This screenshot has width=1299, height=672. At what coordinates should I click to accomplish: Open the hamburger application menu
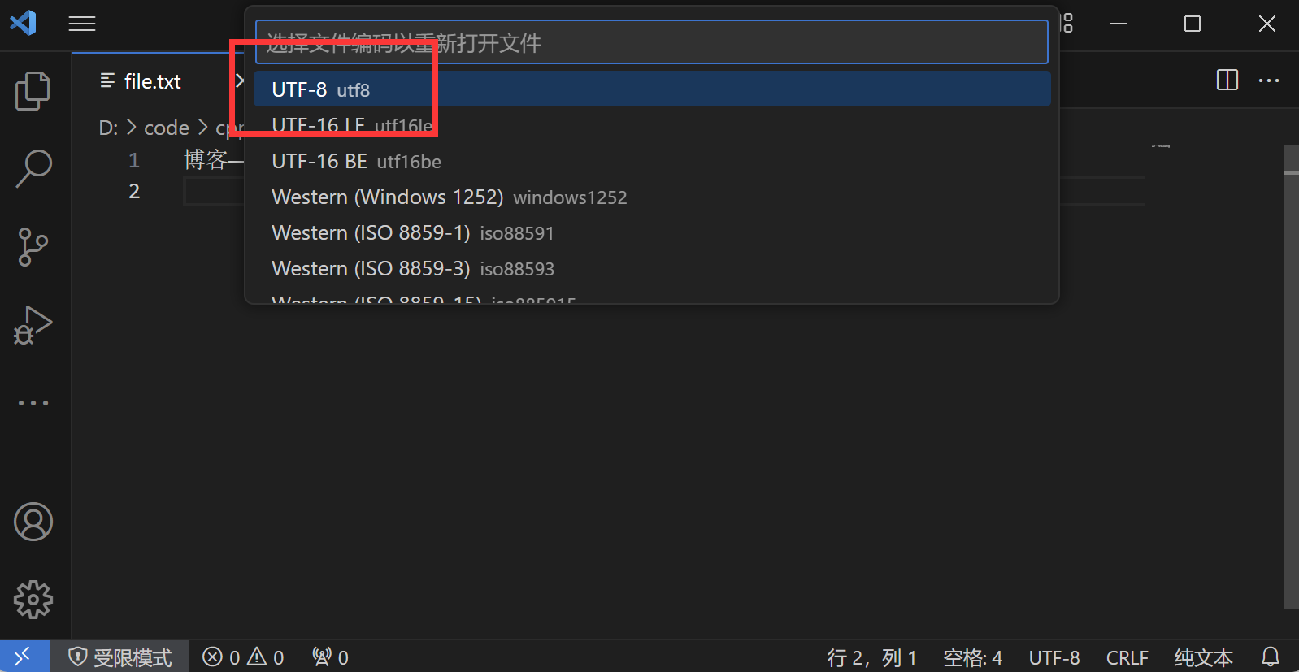82,24
